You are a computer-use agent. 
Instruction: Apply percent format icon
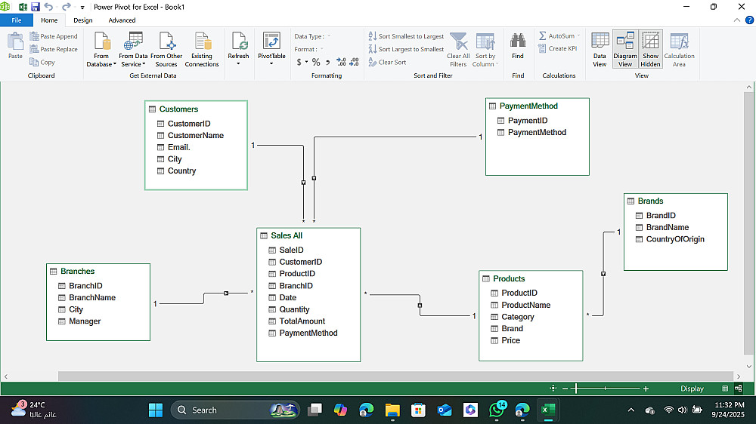[316, 62]
